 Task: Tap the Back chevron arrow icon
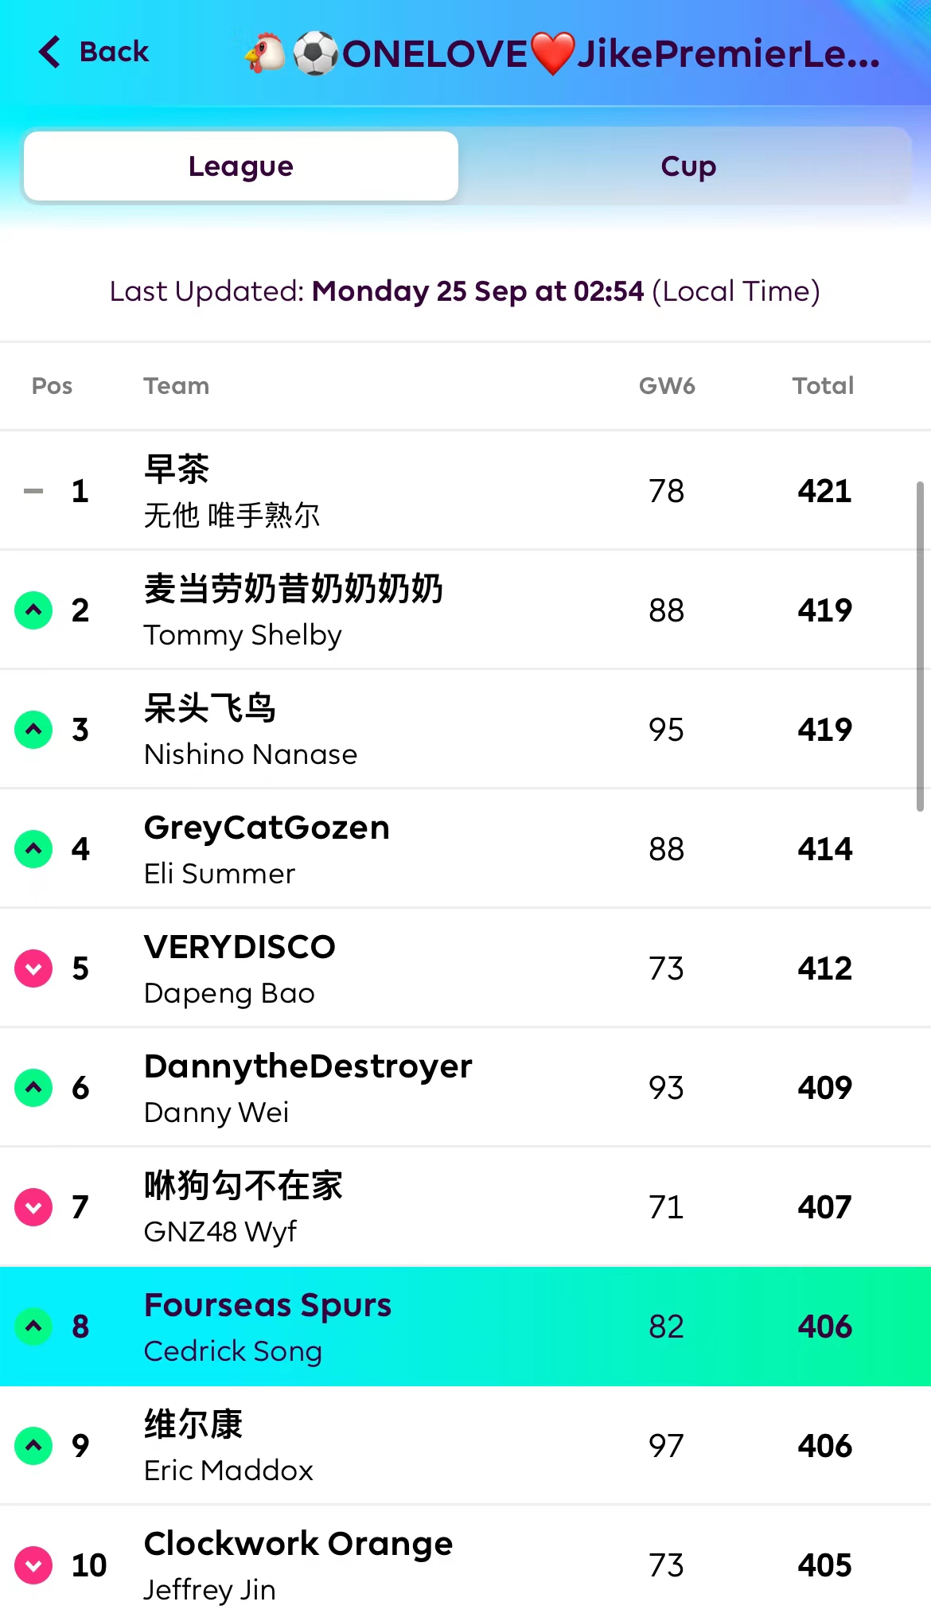(49, 52)
